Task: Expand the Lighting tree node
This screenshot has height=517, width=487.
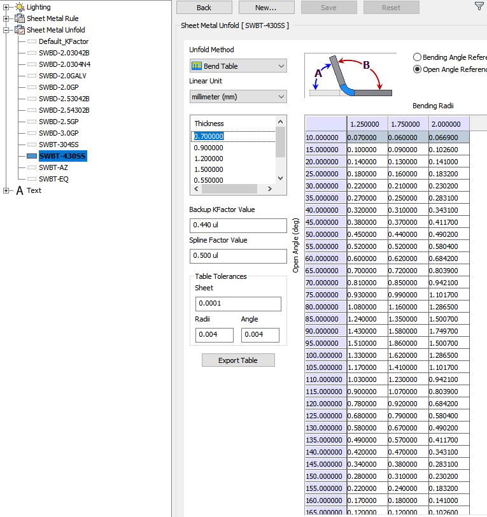Action: click(6, 7)
